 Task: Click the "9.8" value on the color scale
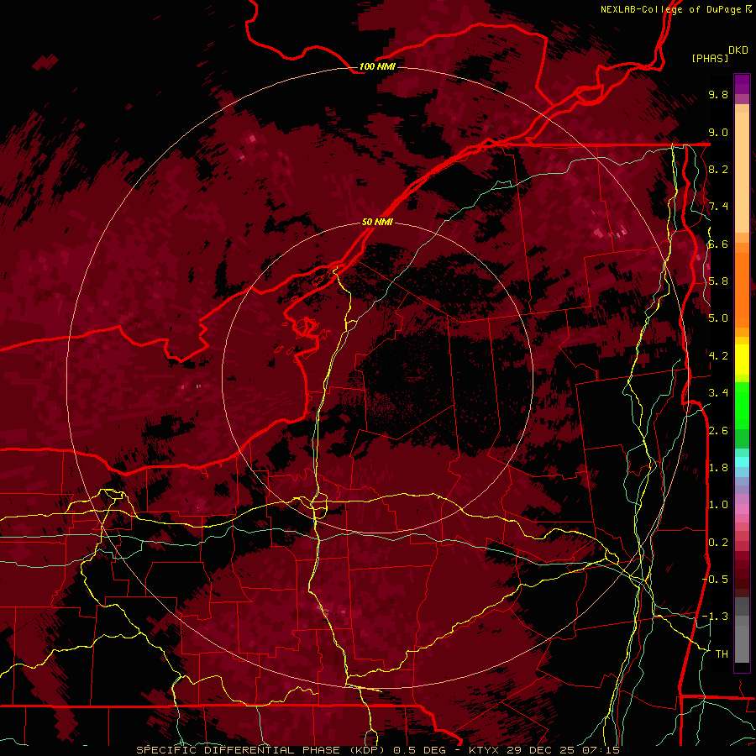coord(718,94)
